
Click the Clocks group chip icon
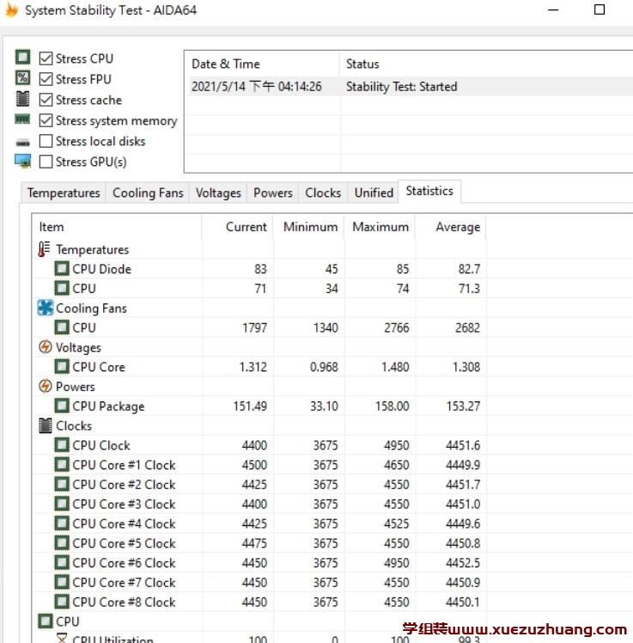coord(45,426)
